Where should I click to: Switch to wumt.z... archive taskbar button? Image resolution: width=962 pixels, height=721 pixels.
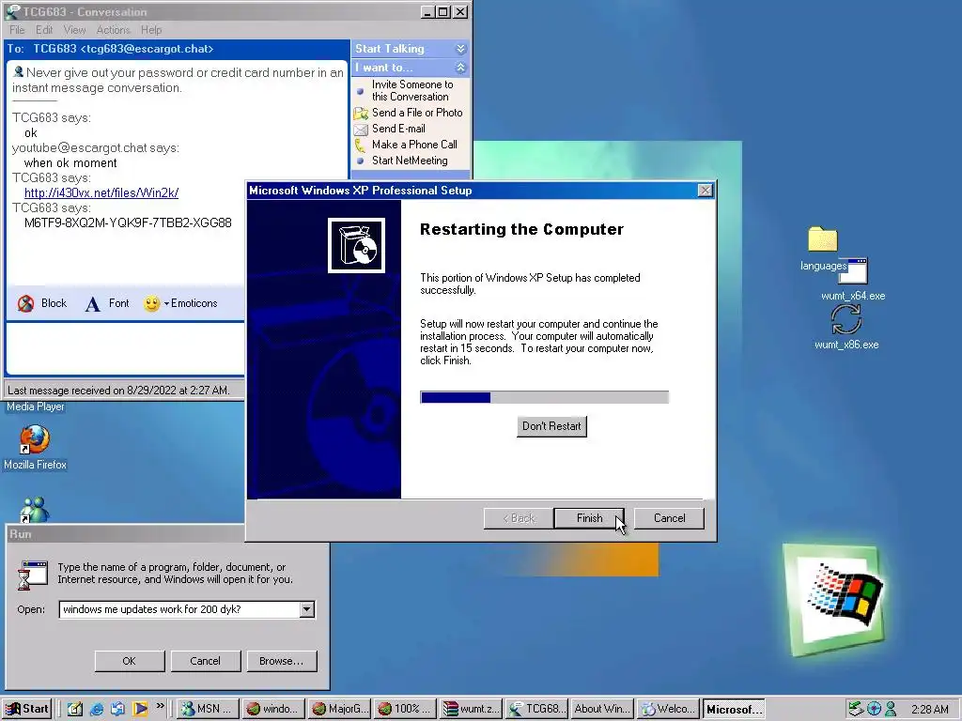tap(472, 710)
